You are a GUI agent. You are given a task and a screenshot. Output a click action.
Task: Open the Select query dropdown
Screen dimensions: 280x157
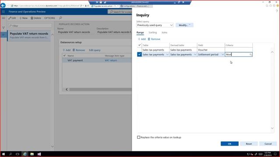(155, 25)
